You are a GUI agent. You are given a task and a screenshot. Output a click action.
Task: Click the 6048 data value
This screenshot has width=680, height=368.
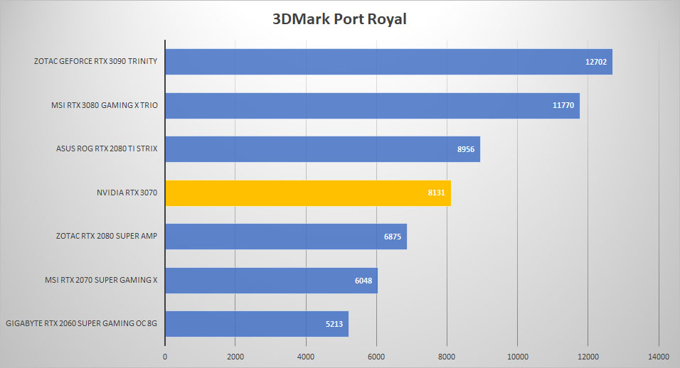pyautogui.click(x=363, y=281)
